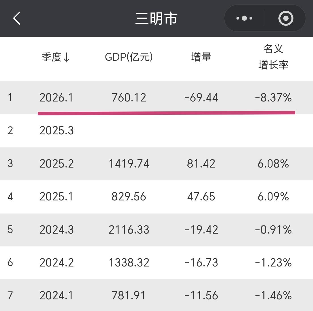
Task: Open the more options ellipsis menu
Action: 244,18
